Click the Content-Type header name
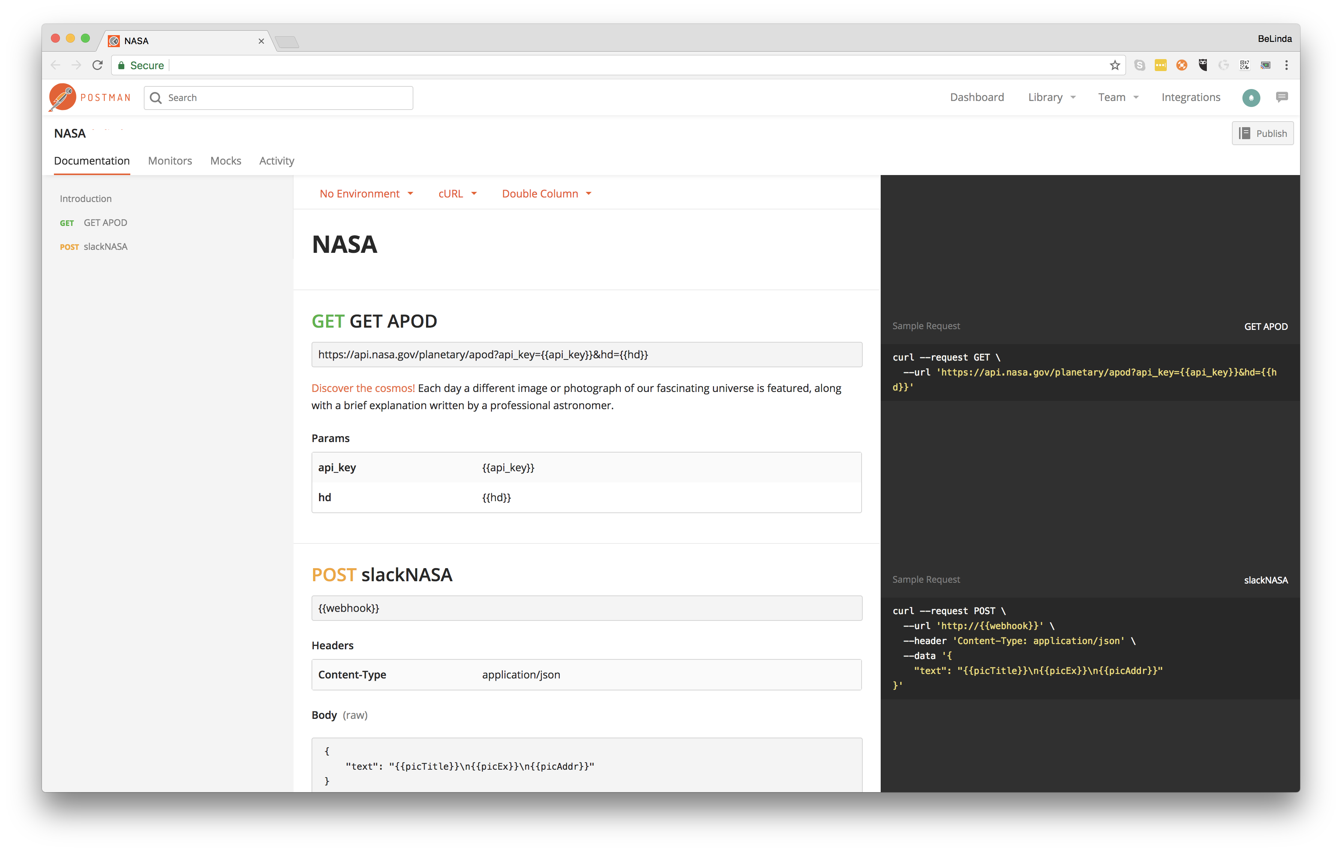The image size is (1342, 852). pyautogui.click(x=352, y=674)
